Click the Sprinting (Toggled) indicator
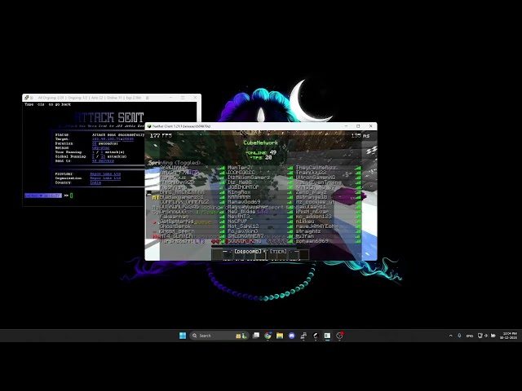The image size is (522, 391). coord(175,163)
